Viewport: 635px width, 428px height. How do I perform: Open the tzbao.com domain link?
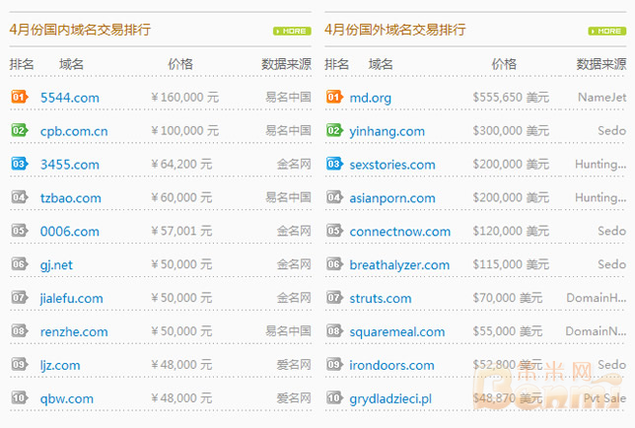(x=70, y=198)
